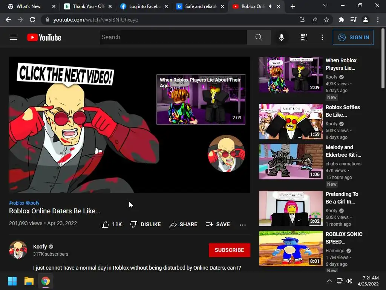Open Roblox Softies Be Like thumbnail
The height and width of the screenshot is (290, 386).
(291, 122)
